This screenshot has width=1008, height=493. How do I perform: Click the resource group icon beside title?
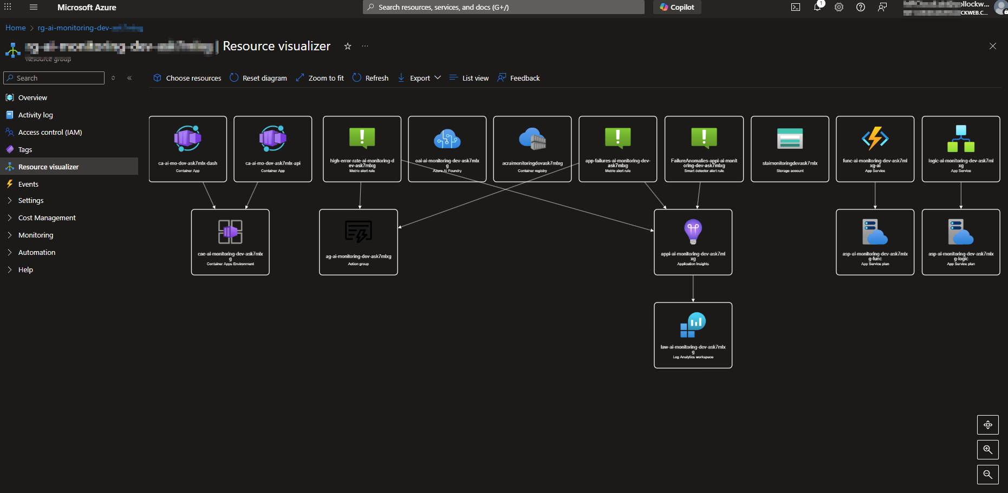coord(13,50)
